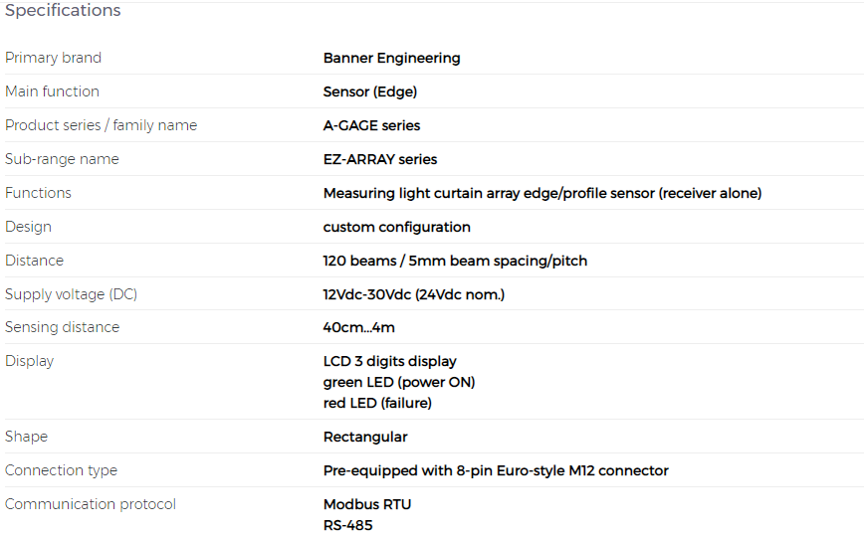This screenshot has width=864, height=538.
Task: Click the red LED (failure) line
Action: pos(377,403)
